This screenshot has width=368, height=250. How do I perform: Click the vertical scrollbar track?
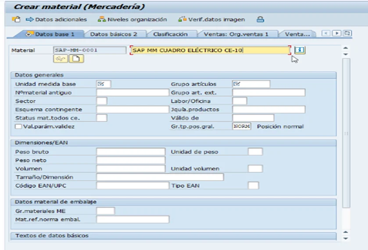point(346,133)
